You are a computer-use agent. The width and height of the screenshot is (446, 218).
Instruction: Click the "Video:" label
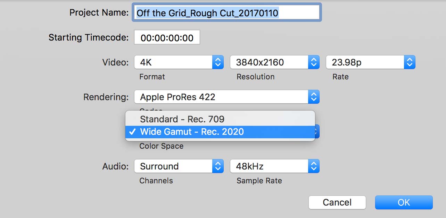tap(115, 62)
